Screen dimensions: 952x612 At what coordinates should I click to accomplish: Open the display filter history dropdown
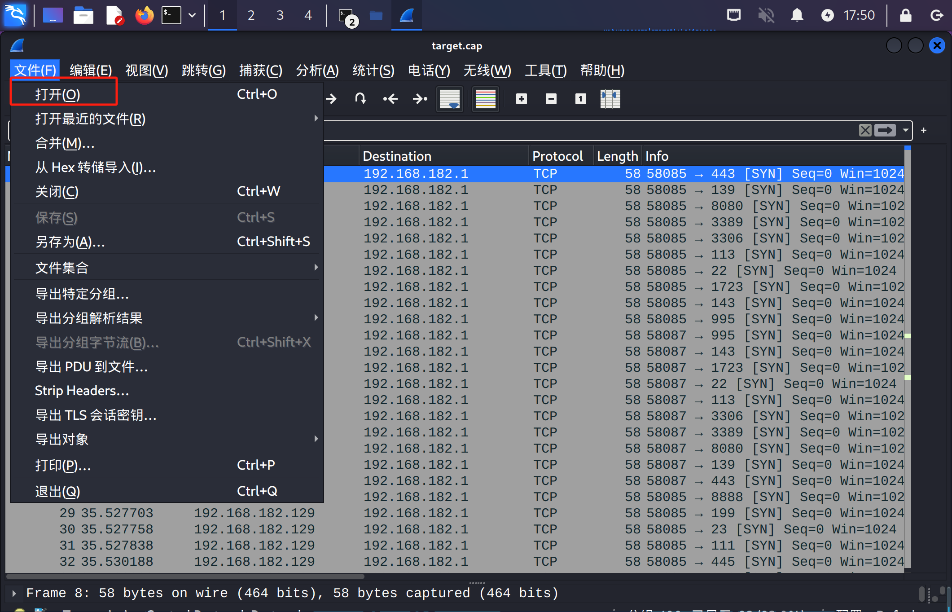pos(905,130)
